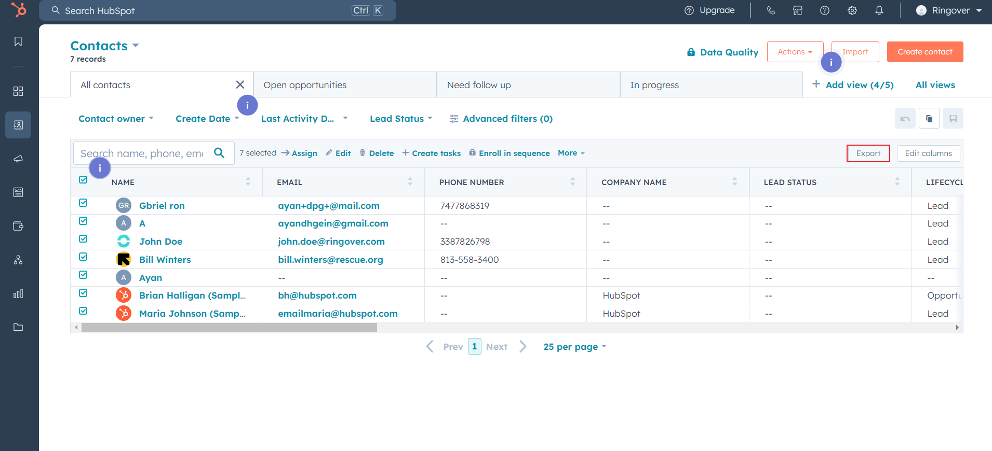Close the All contacts tab with X
Screen dimensions: 992x451
tap(240, 84)
